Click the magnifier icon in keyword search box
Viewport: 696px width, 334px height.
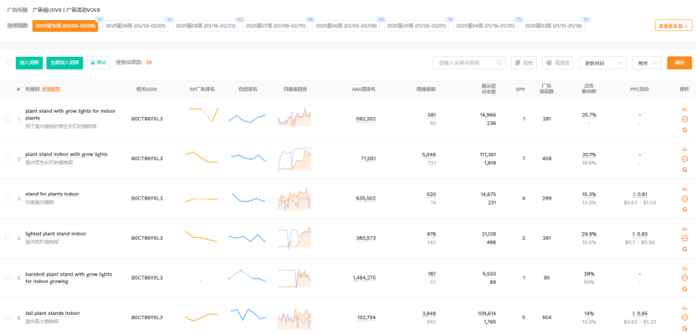(x=499, y=63)
